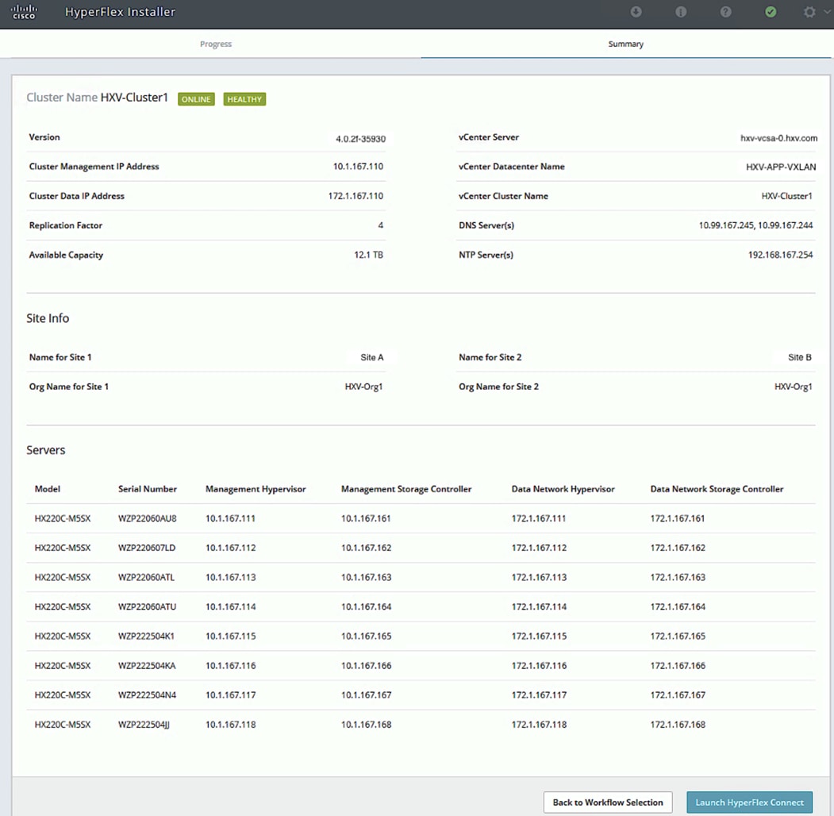This screenshot has height=816, width=834.
Task: Select the HyperFlex Installer title
Action: click(120, 12)
